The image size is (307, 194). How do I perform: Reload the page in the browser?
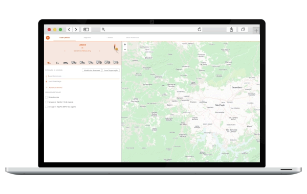point(200,29)
